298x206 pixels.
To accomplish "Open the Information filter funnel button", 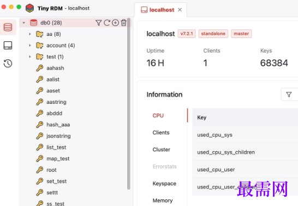I will click(x=289, y=95).
